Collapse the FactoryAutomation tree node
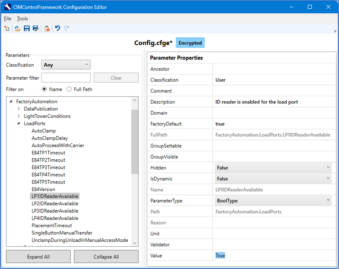This screenshot has width=339, height=269. tap(11, 101)
